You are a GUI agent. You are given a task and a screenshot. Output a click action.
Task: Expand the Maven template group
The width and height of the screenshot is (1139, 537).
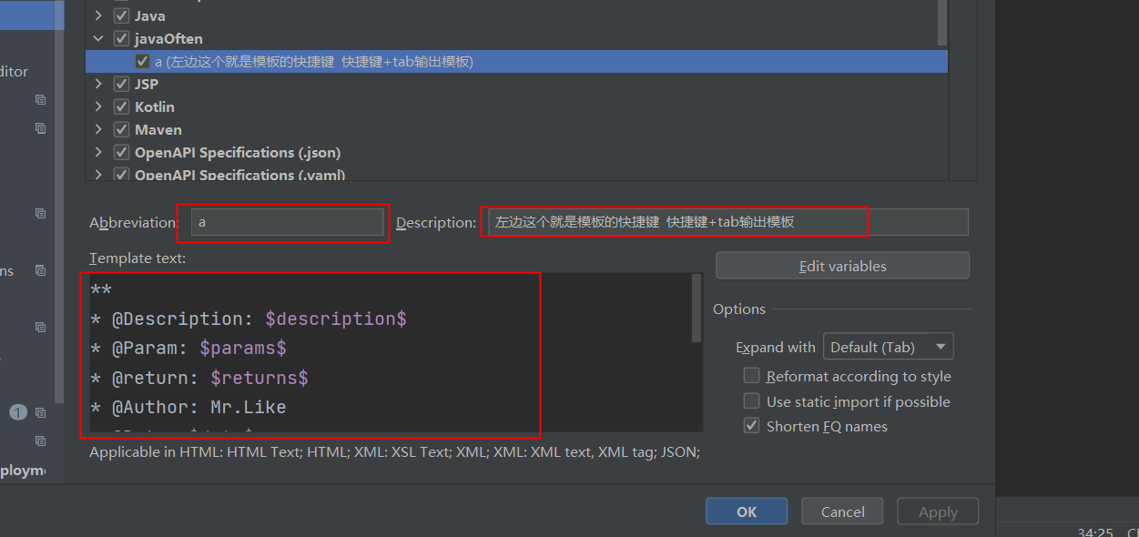98,128
